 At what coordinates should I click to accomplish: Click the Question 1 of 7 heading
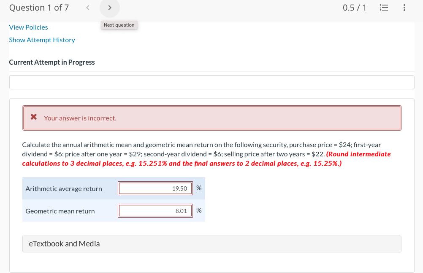39,7
